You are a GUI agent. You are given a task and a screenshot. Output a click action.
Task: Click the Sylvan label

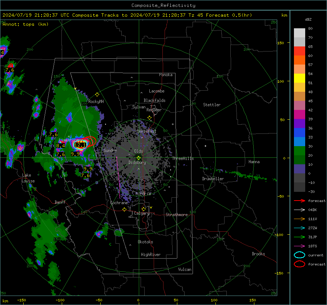139,107
